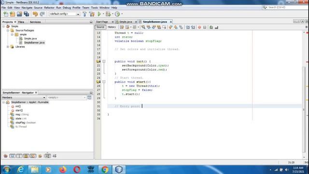Toggle Show Non-Public Members navigator filter
309x174 pixels.
point(26,156)
